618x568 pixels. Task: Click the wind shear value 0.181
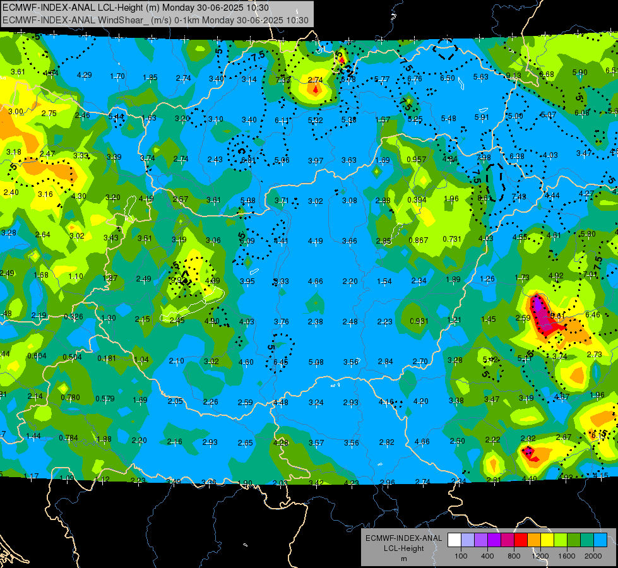click(107, 358)
